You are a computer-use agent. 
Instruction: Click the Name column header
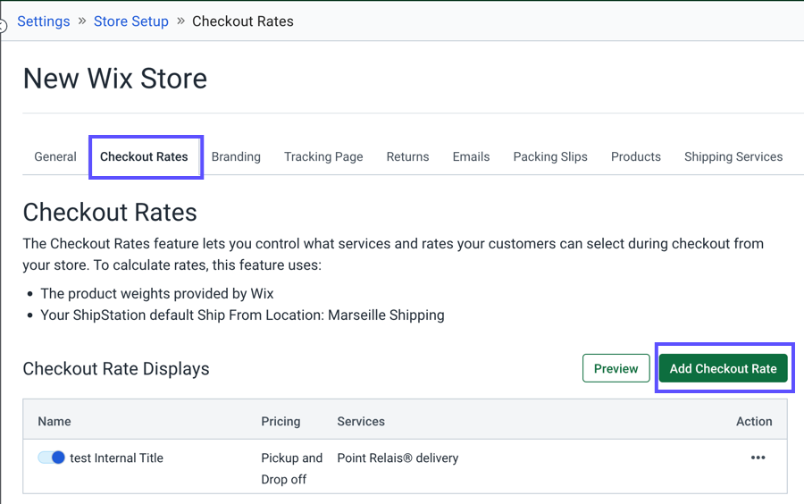click(x=54, y=421)
